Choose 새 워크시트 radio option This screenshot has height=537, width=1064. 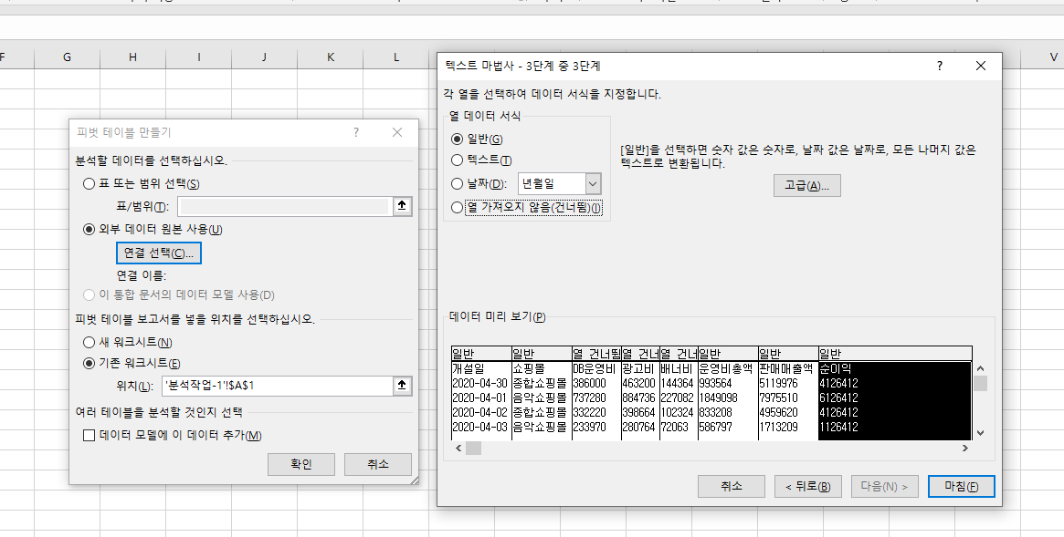[90, 343]
